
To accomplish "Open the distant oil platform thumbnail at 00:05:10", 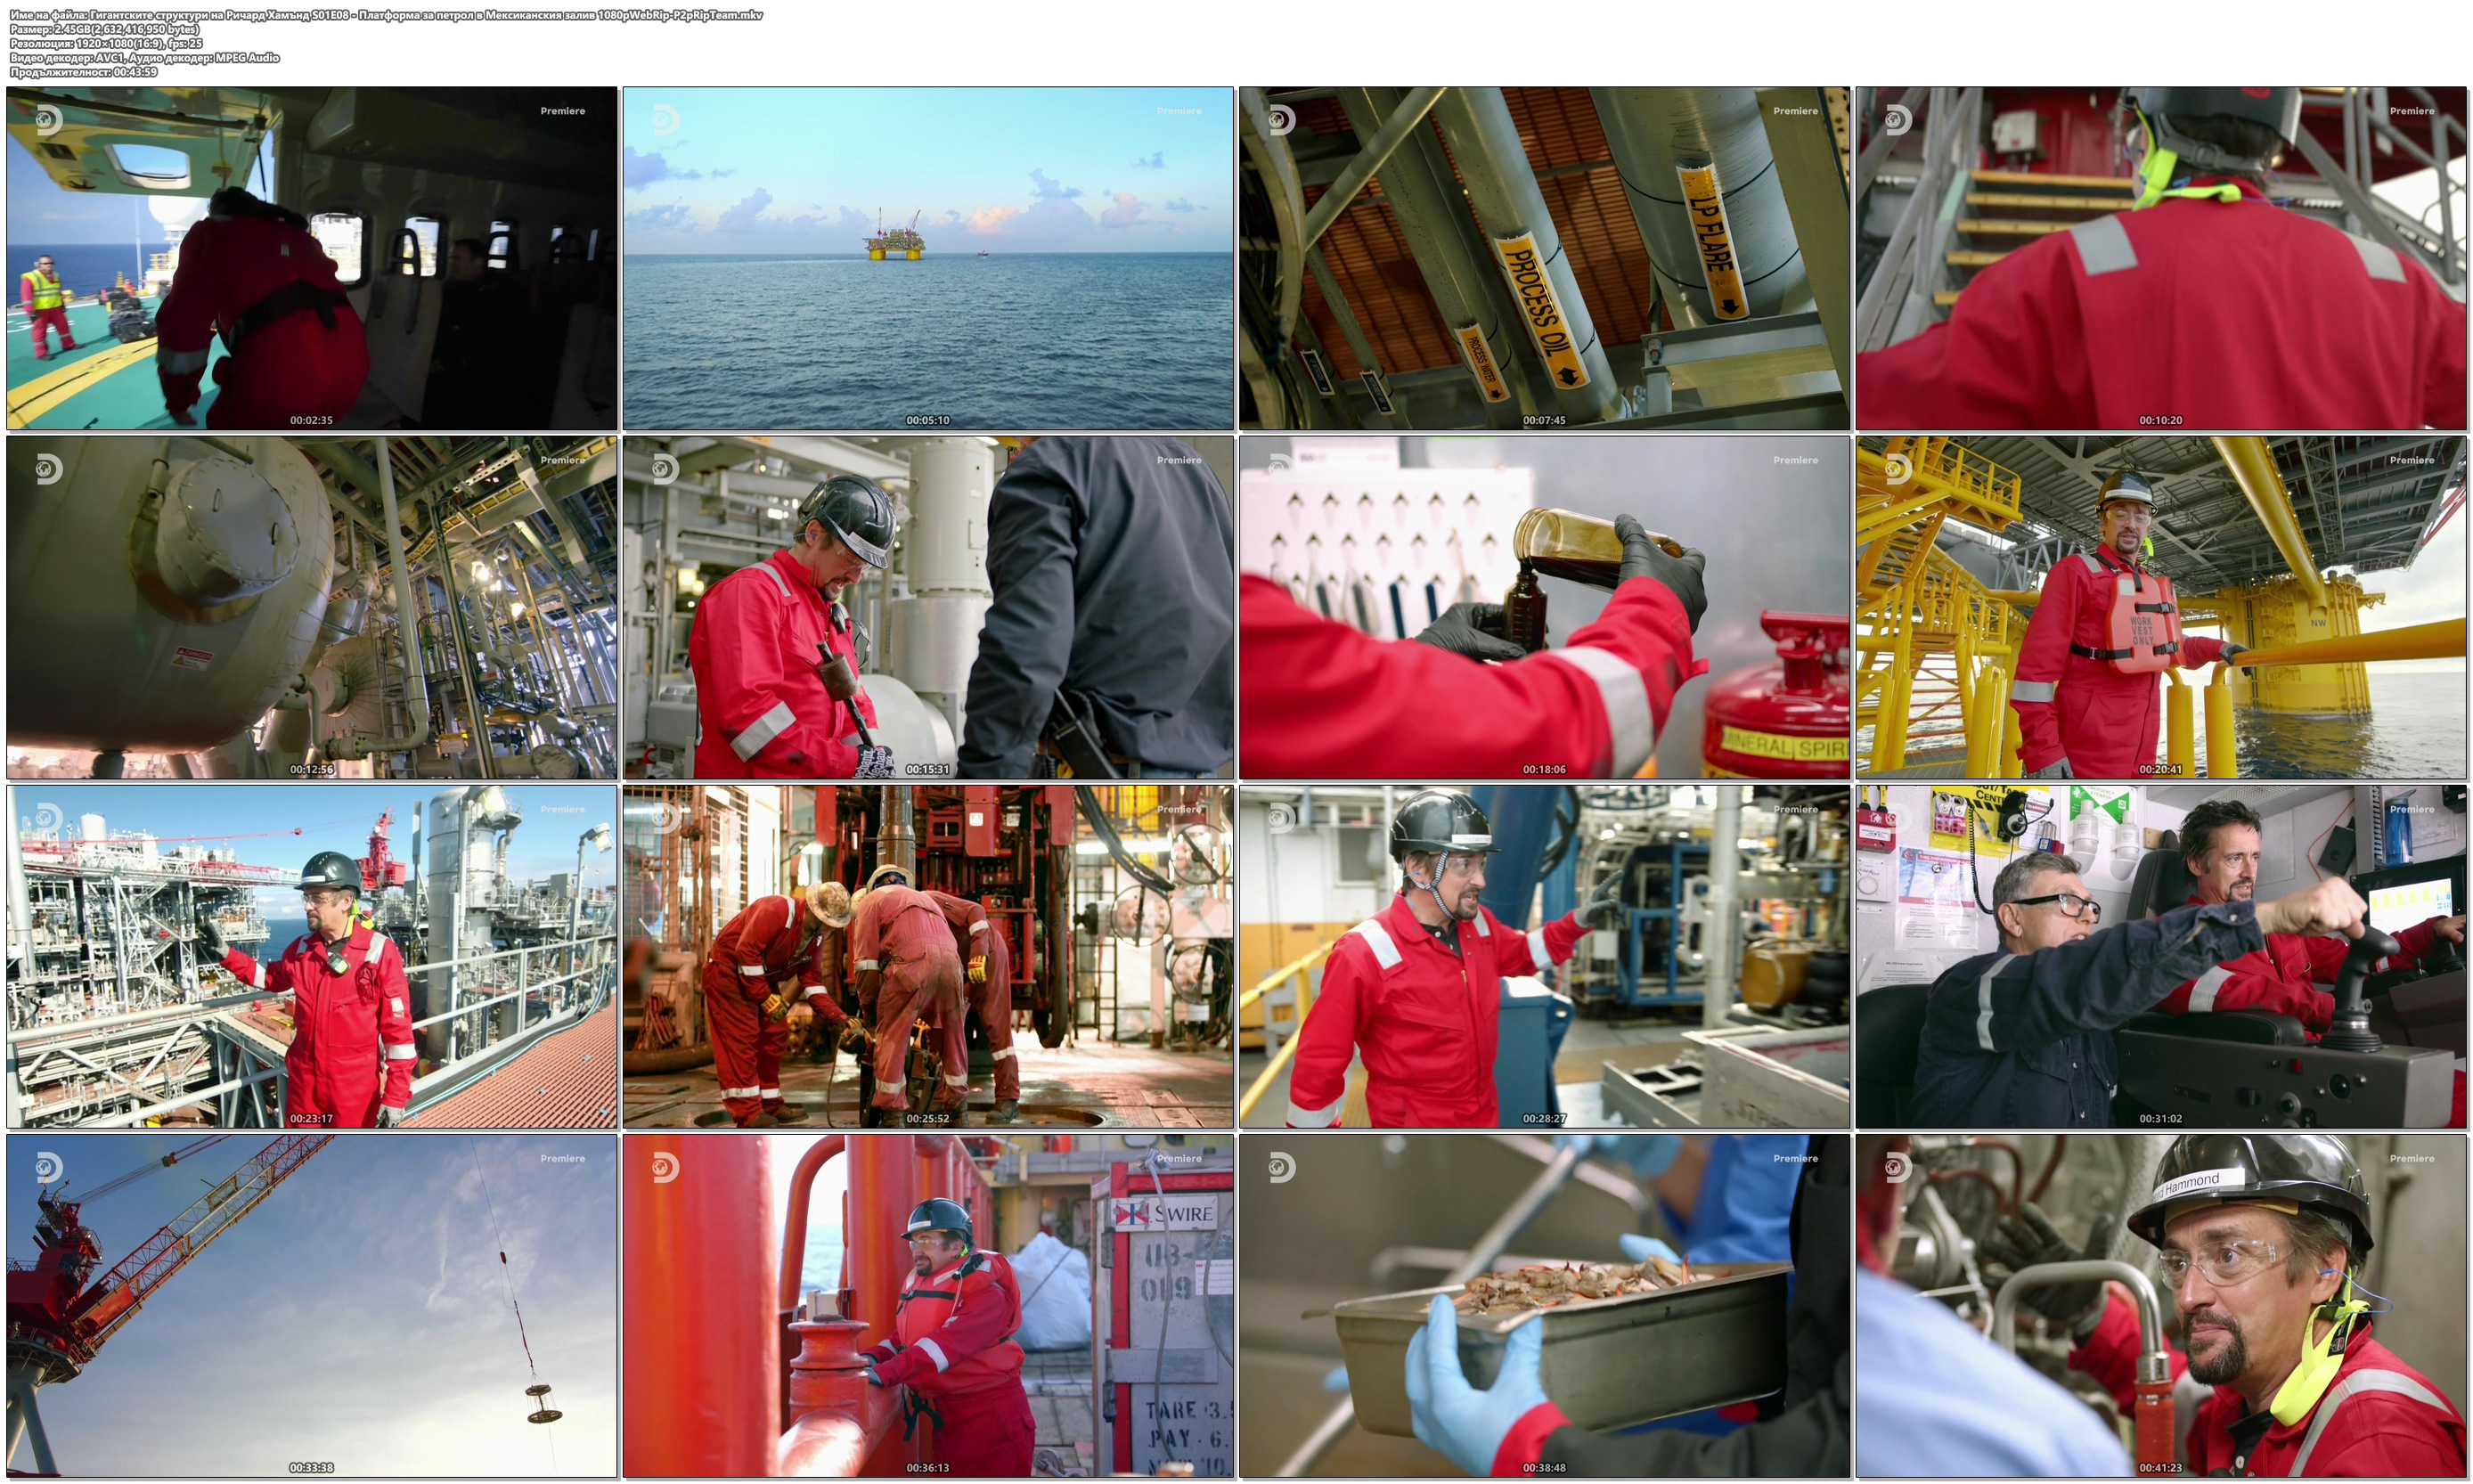I will 928,258.
